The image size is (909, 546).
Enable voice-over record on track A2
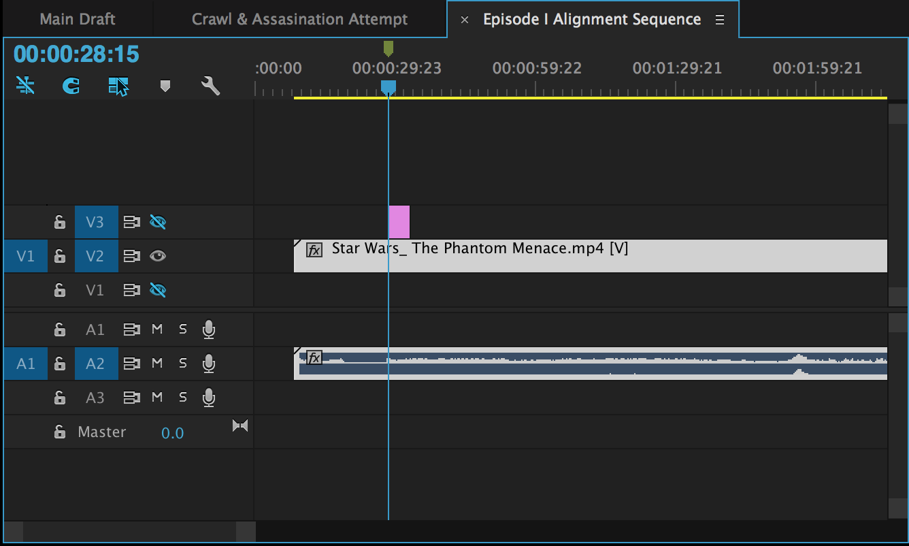(209, 364)
